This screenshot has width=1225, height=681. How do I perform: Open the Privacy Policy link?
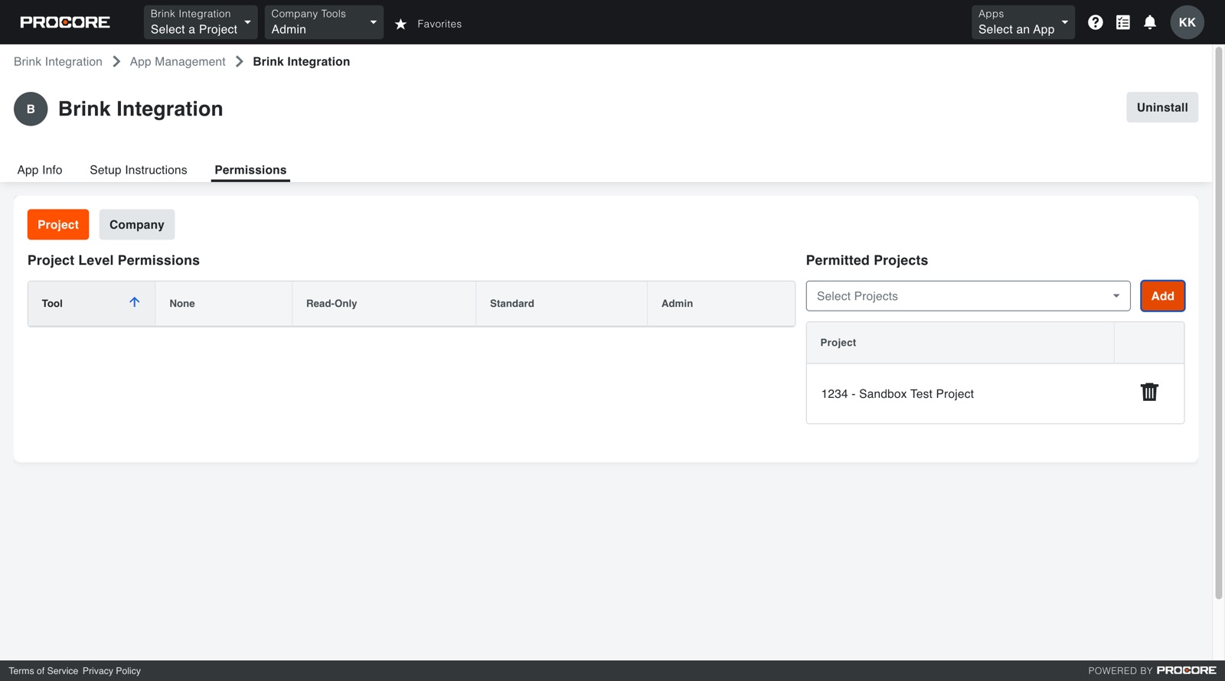(112, 671)
